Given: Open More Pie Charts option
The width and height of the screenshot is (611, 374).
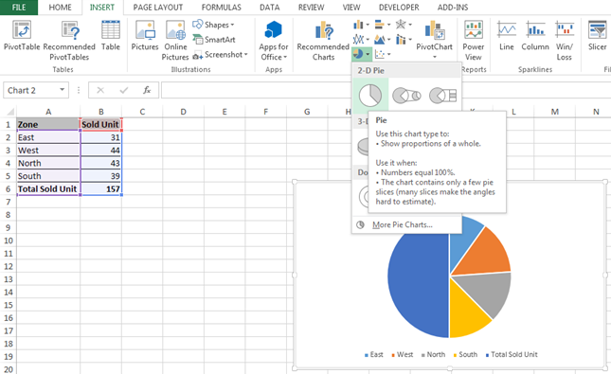Looking at the screenshot, I should 403,224.
